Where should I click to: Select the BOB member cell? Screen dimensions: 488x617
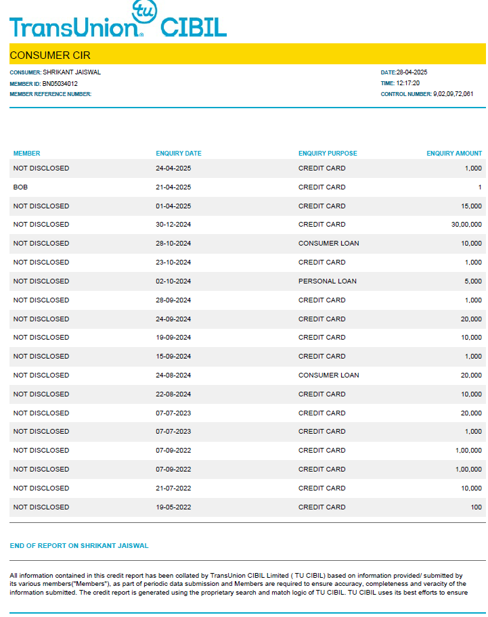(x=20, y=187)
